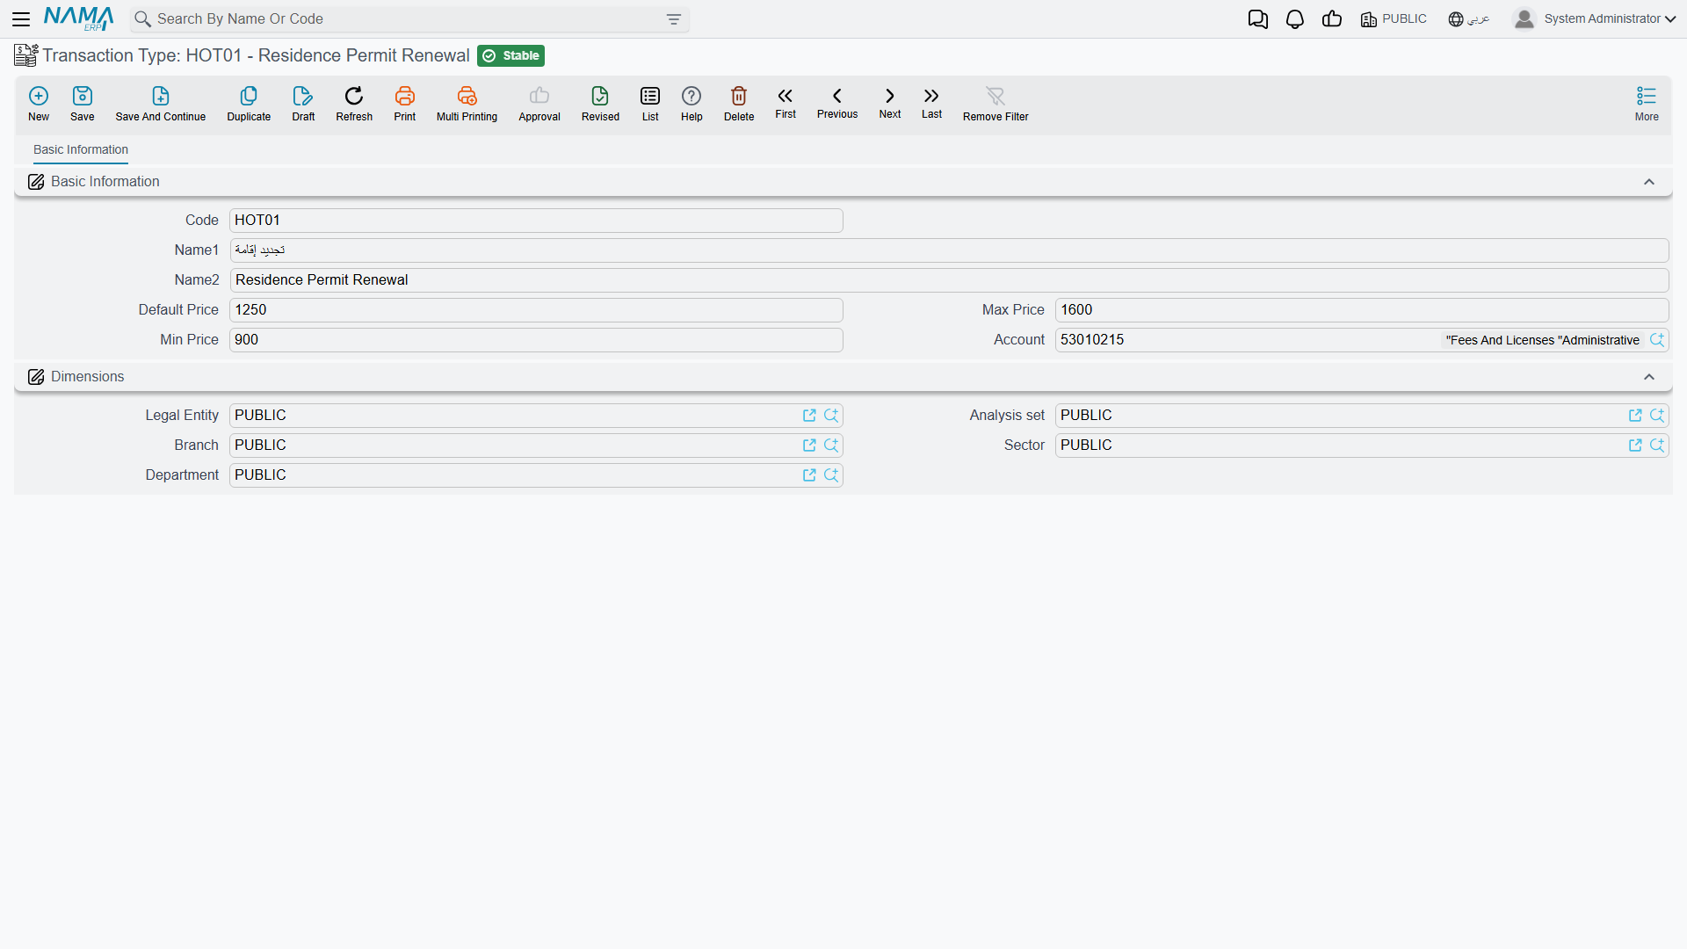Viewport: 1687px width, 949px height.
Task: Switch language to Arabic
Action: coord(1469,19)
